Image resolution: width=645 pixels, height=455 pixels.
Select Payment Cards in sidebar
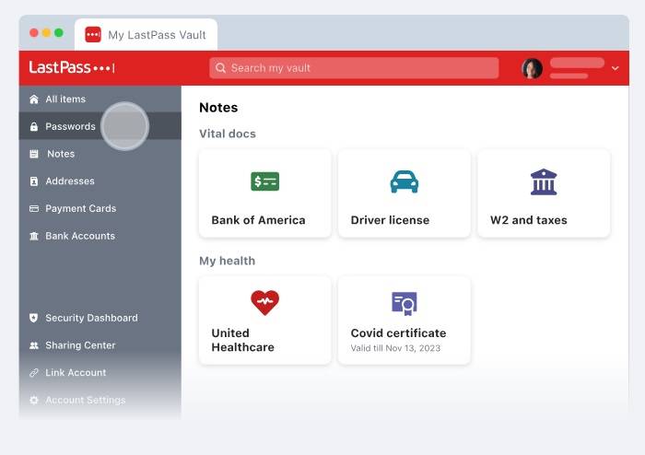[100, 208]
